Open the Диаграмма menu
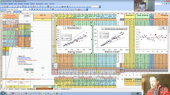 (x=40, y=4)
